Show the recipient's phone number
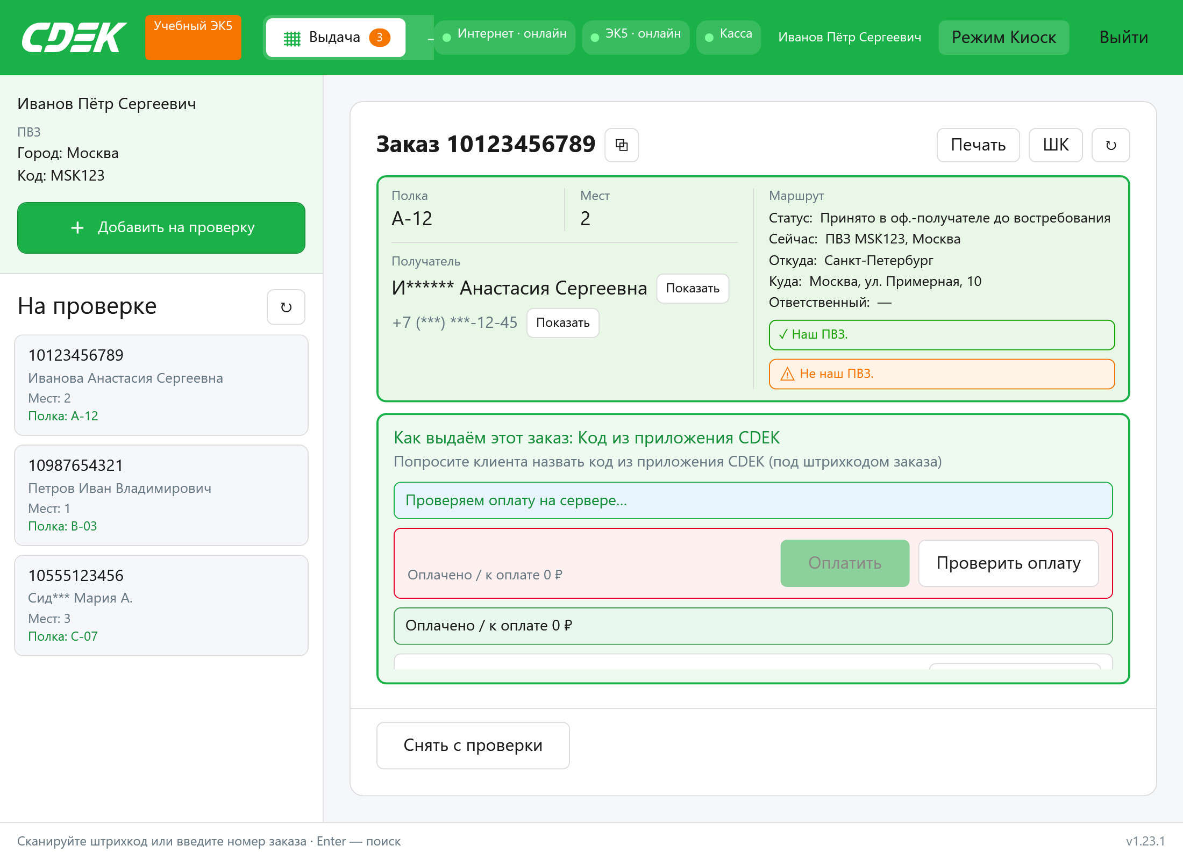 [x=563, y=322]
